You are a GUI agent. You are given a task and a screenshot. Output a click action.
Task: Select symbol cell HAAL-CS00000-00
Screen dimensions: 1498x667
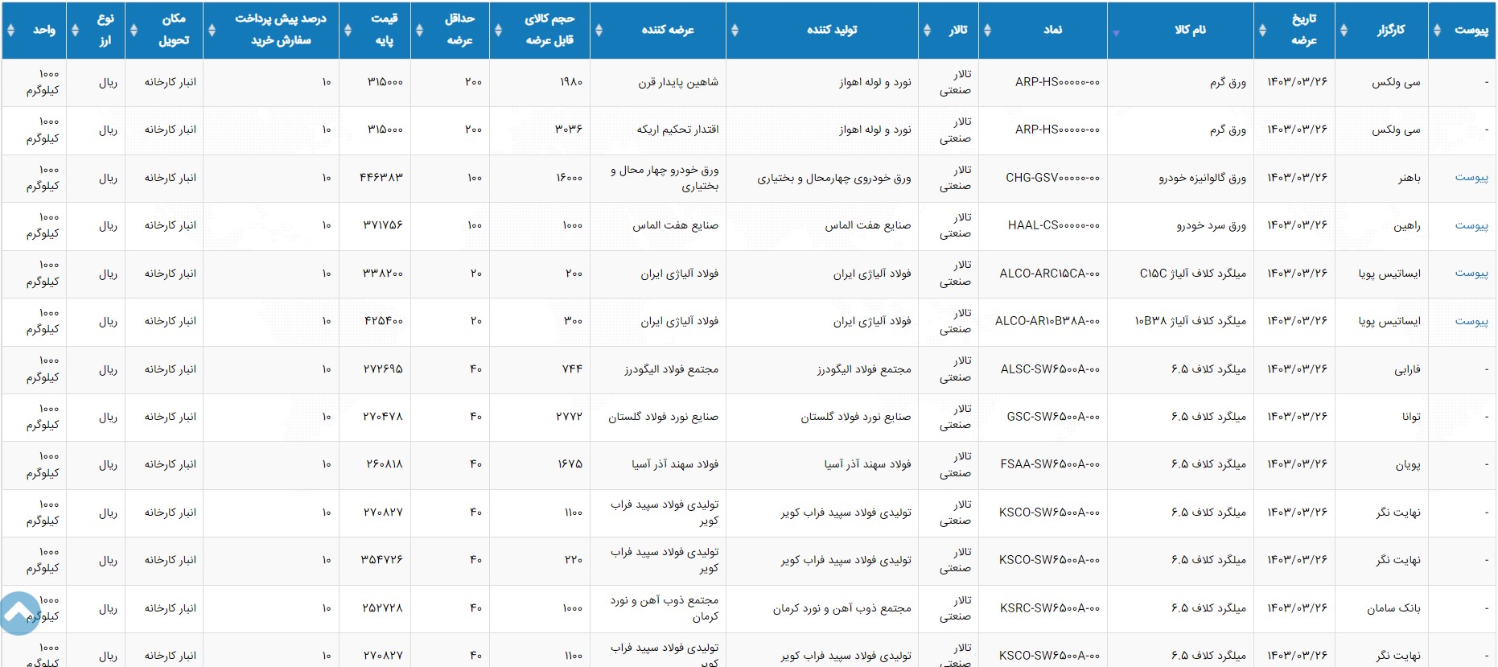[x=1054, y=225]
